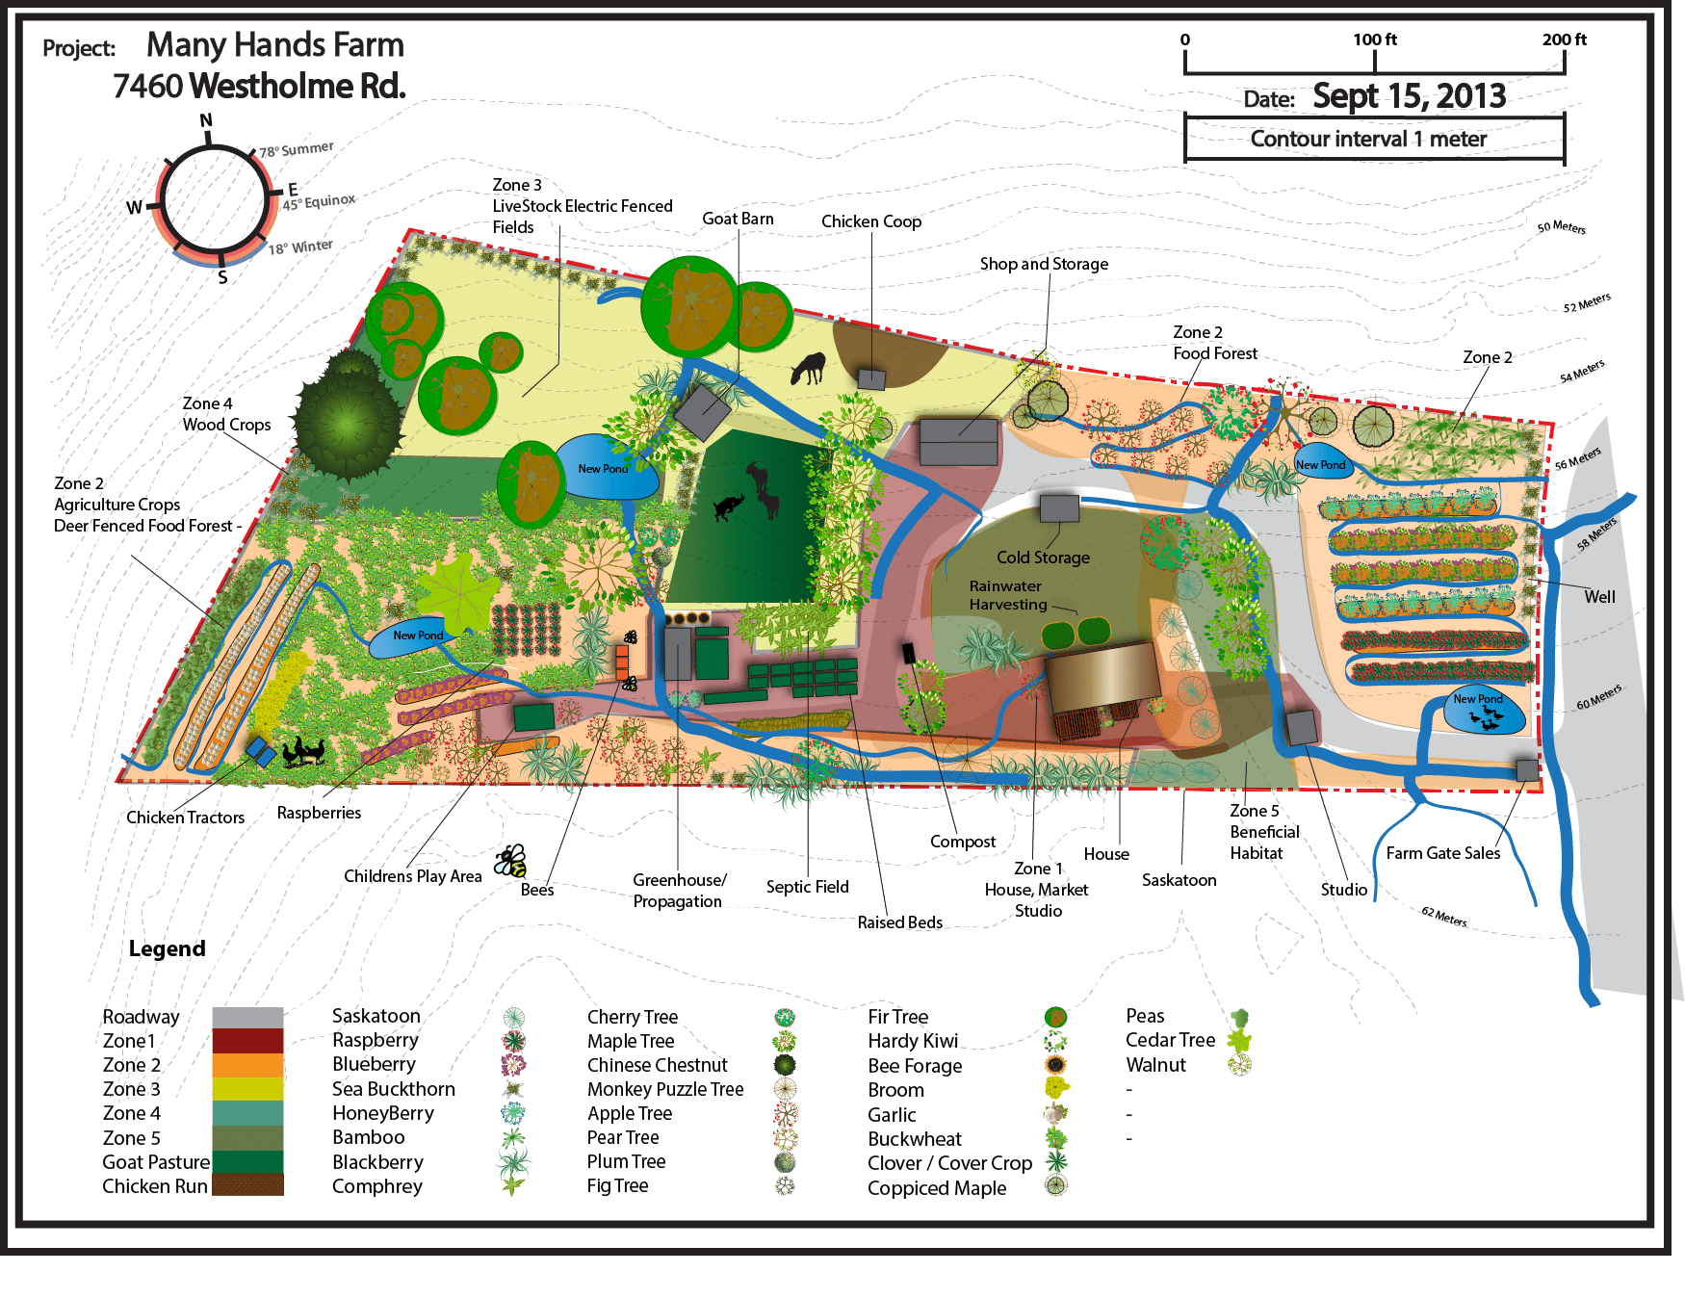Click the Saskatoon legend symbol
Image resolution: width=1685 pixels, height=1298 pixels.
click(514, 1017)
